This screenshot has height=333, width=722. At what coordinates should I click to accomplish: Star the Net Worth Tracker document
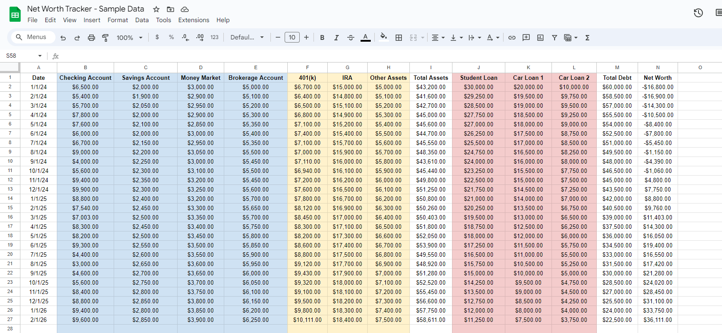tap(156, 9)
